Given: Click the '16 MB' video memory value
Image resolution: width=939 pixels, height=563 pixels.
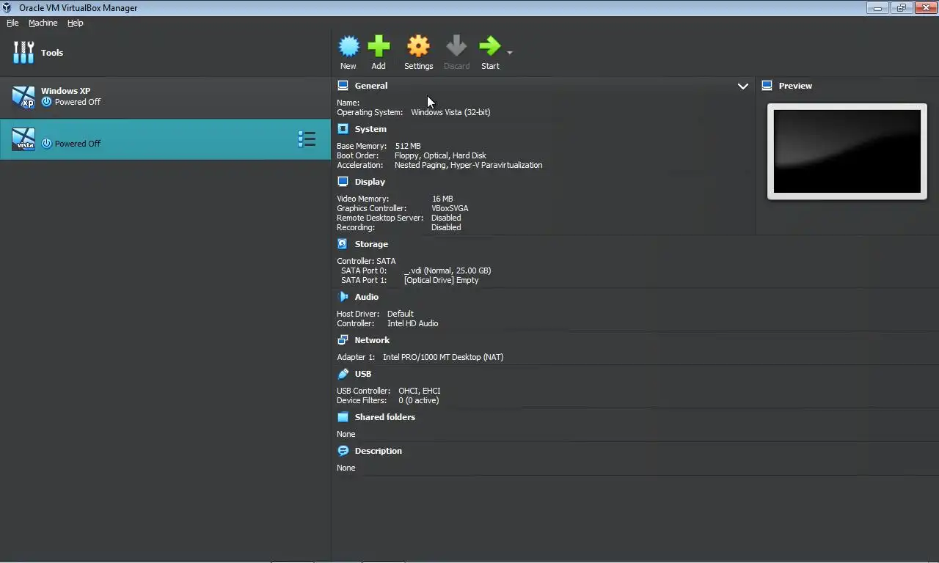Looking at the screenshot, I should tap(442, 199).
